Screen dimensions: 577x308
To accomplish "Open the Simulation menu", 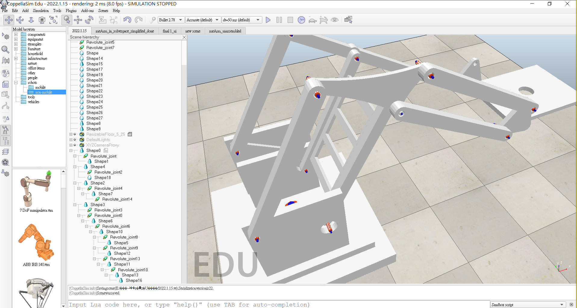I will tap(41, 11).
